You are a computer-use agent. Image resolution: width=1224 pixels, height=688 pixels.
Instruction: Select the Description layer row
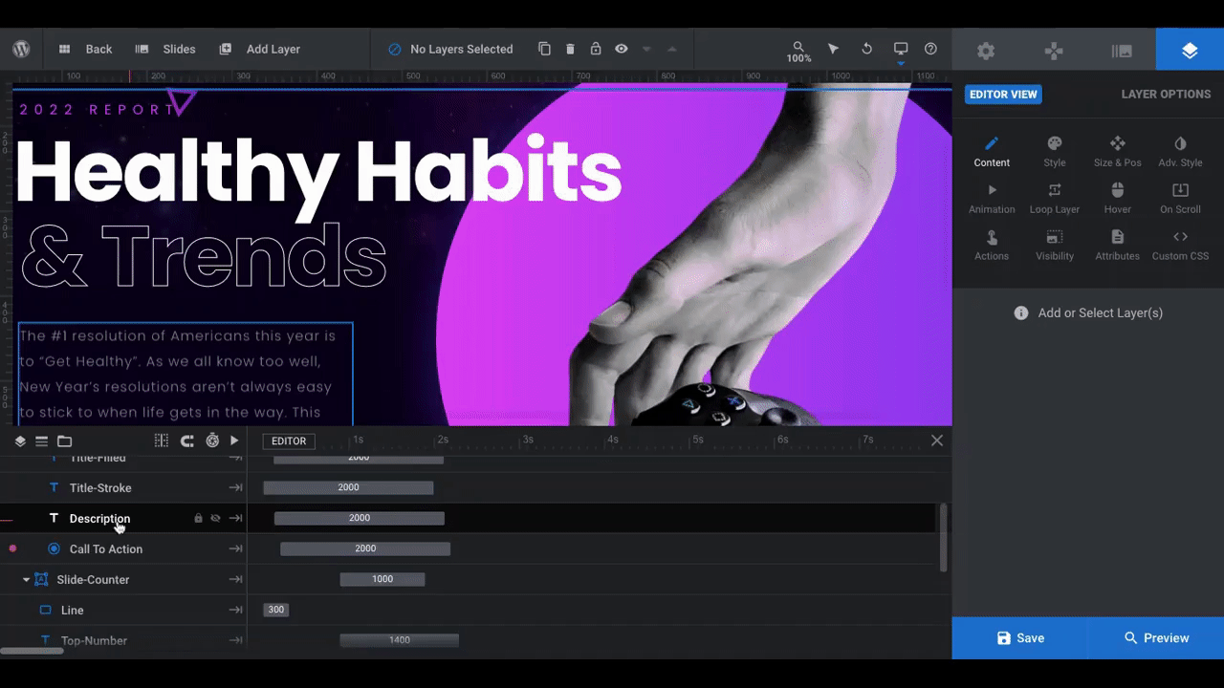(123, 518)
